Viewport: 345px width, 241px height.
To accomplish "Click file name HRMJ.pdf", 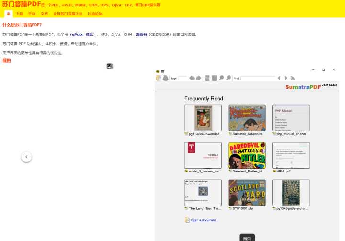I will (x=284, y=171).
